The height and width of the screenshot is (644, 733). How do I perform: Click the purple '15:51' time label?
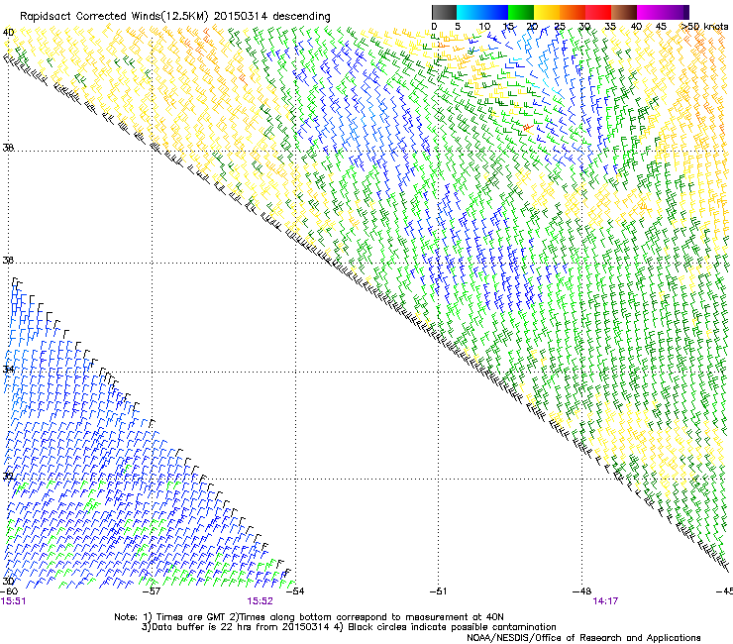tap(13, 601)
